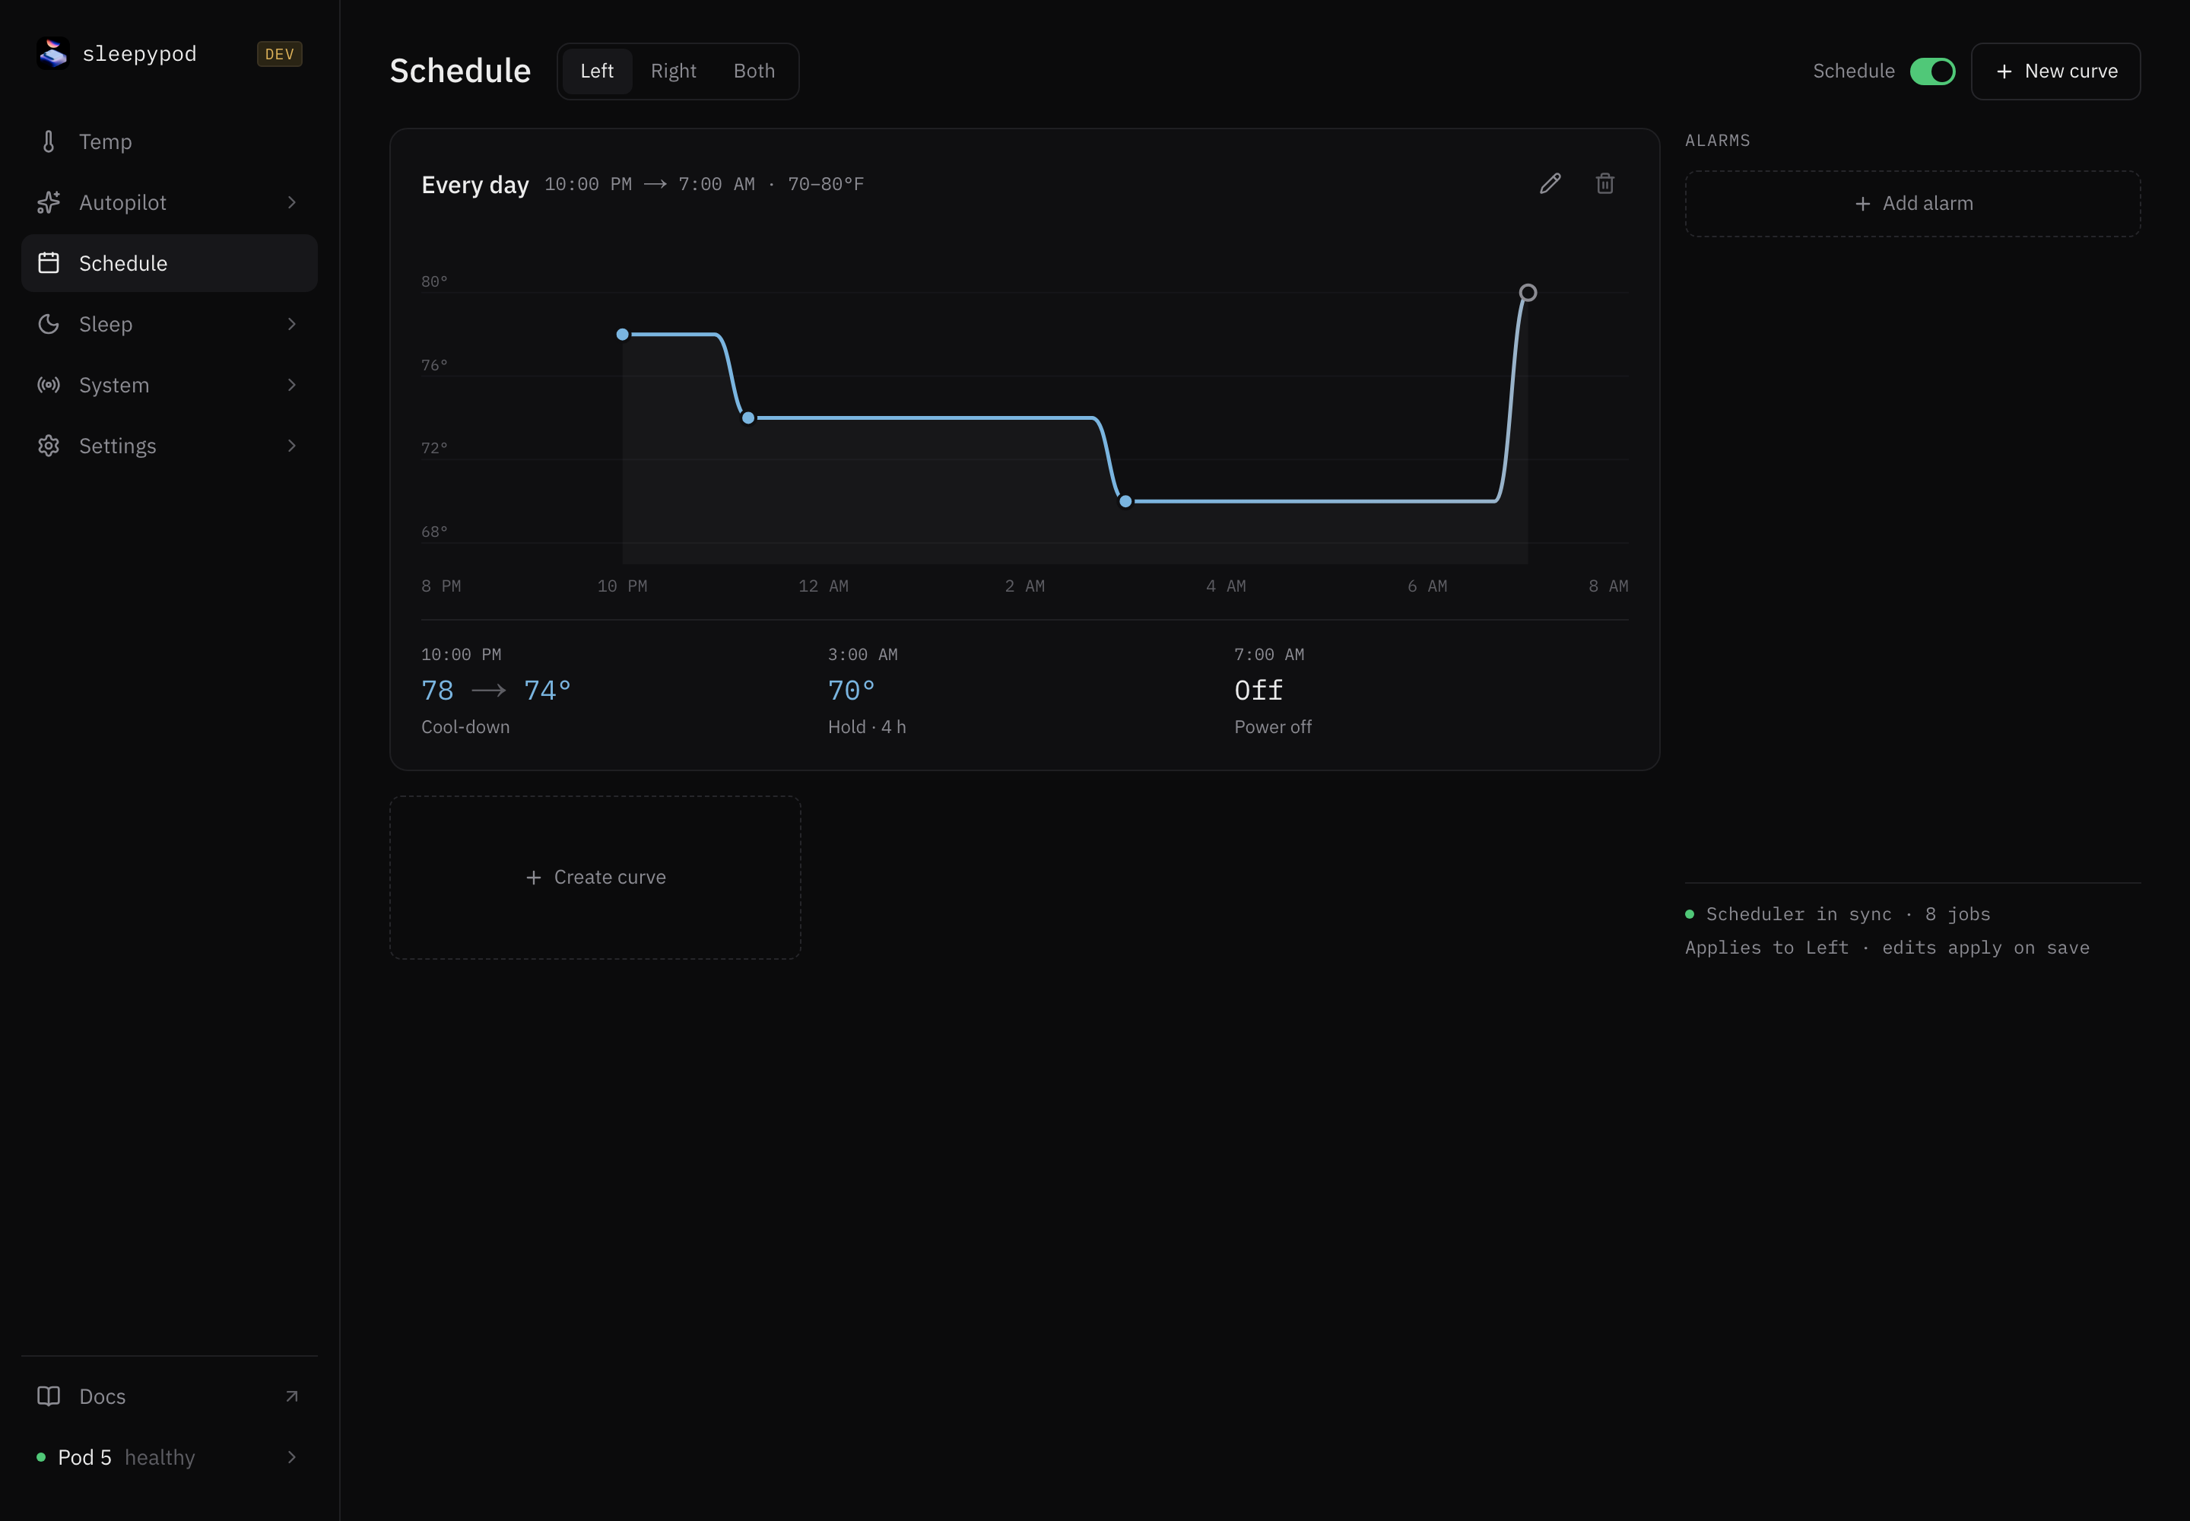The image size is (2190, 1521).
Task: Expand the Settings submenu chevron
Action: click(291, 446)
